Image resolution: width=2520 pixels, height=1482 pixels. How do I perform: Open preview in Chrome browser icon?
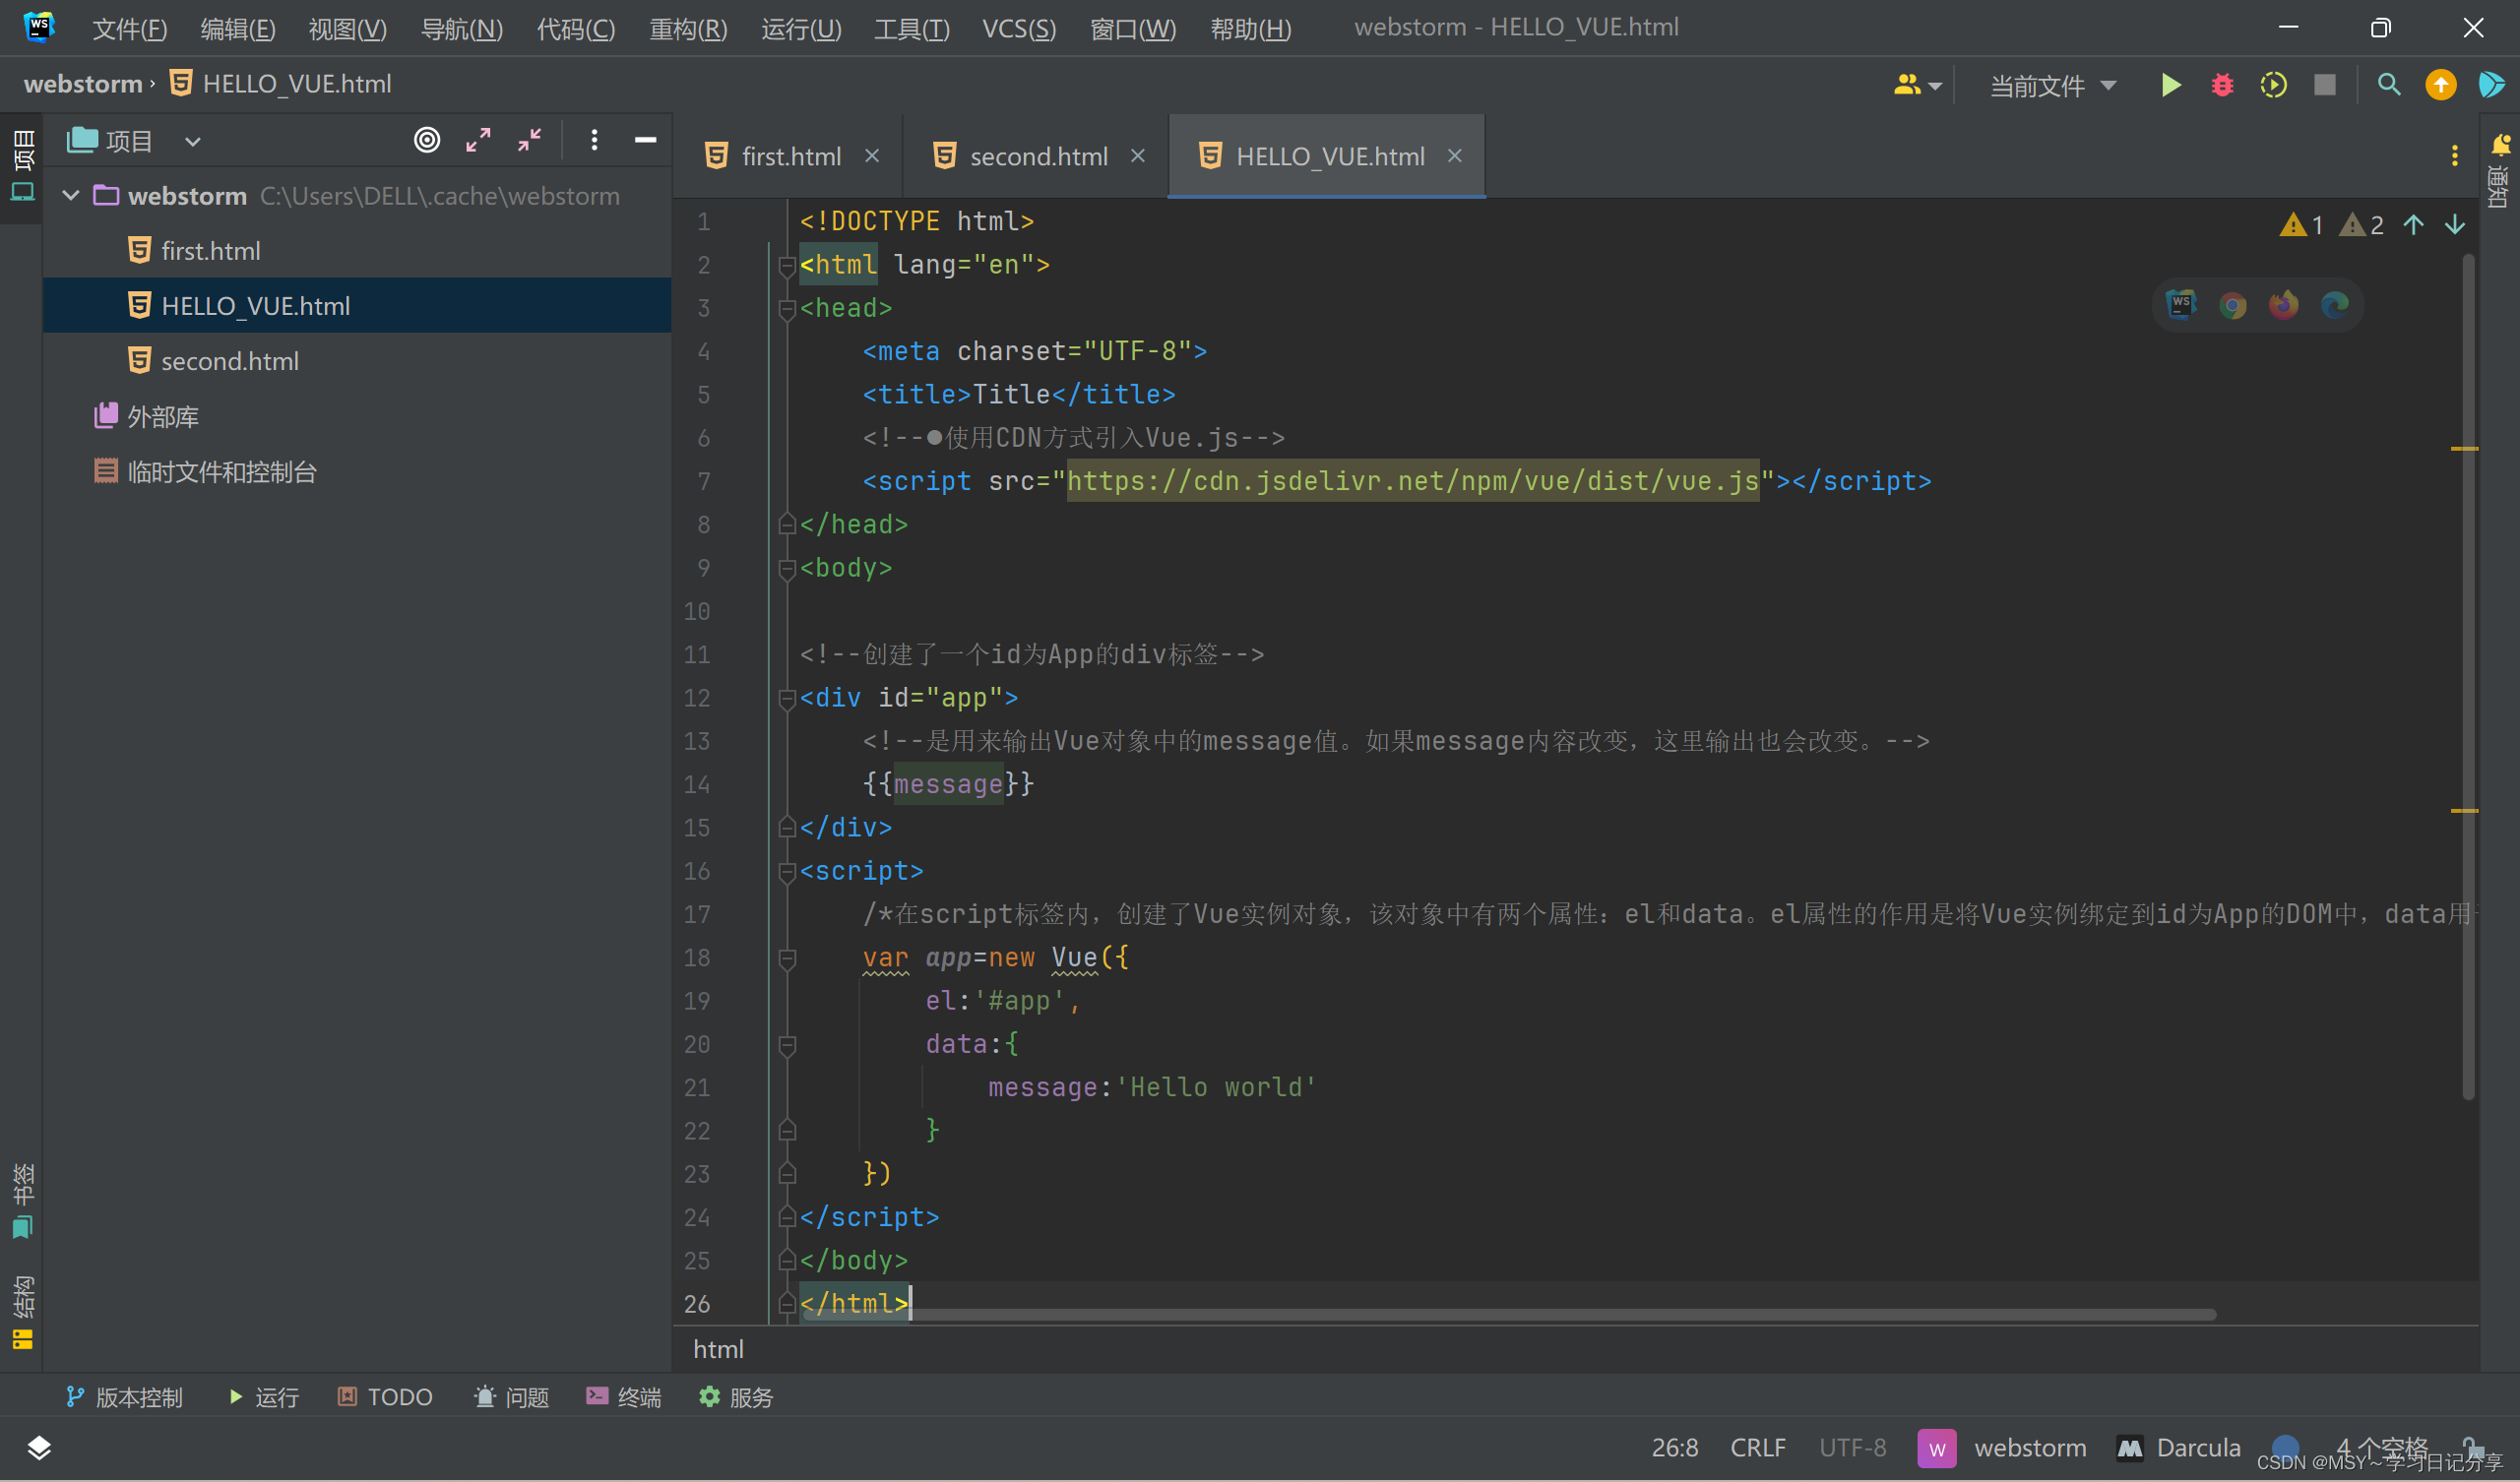(2232, 305)
